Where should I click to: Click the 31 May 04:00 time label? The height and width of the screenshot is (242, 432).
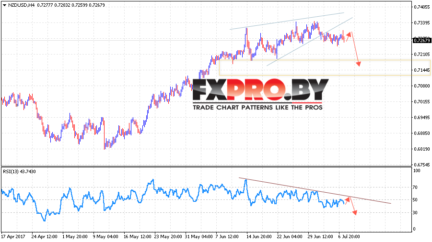(198, 237)
